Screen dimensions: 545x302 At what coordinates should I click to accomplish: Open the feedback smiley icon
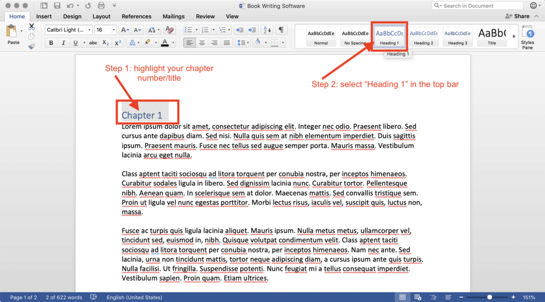(x=533, y=5)
